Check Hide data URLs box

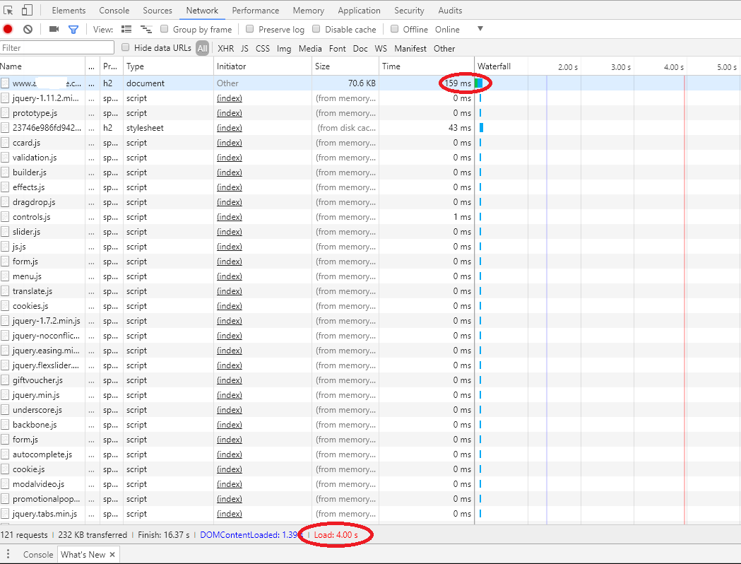[x=126, y=47]
